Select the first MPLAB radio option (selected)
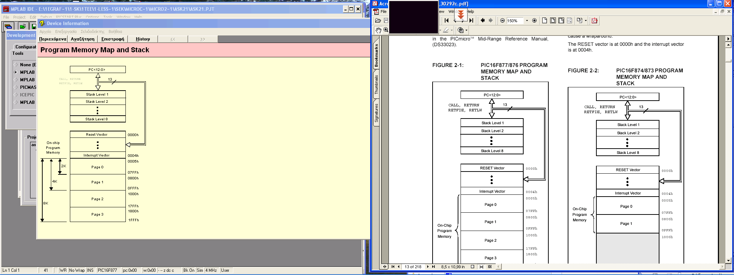 [x=16, y=72]
